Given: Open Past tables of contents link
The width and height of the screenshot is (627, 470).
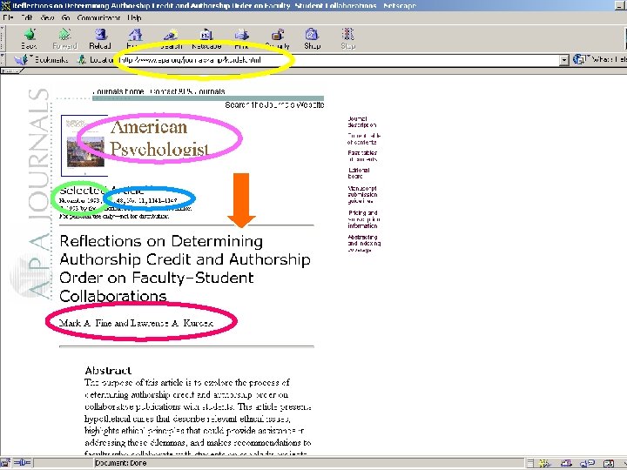Looking at the screenshot, I should 362,156.
